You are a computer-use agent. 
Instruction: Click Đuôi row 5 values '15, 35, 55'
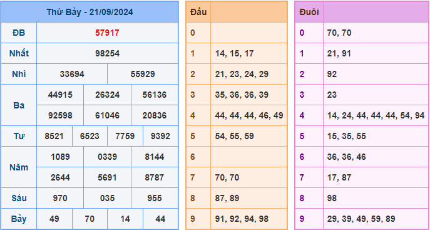point(346,136)
